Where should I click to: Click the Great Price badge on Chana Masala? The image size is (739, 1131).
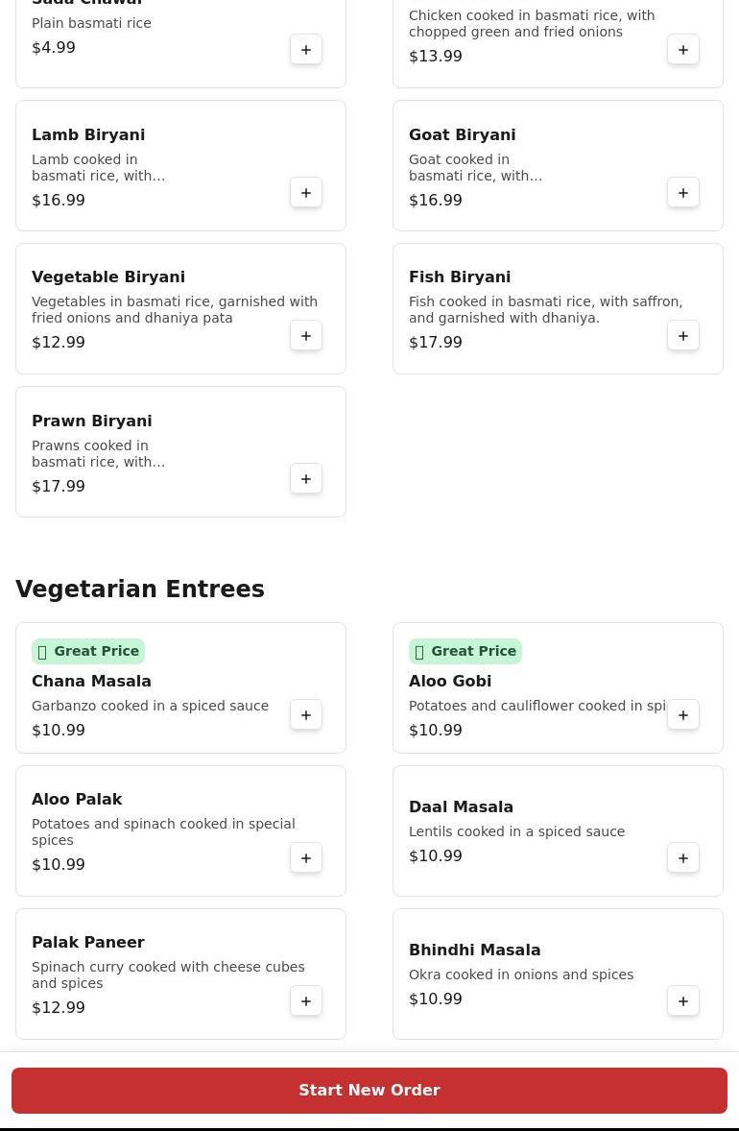point(88,652)
